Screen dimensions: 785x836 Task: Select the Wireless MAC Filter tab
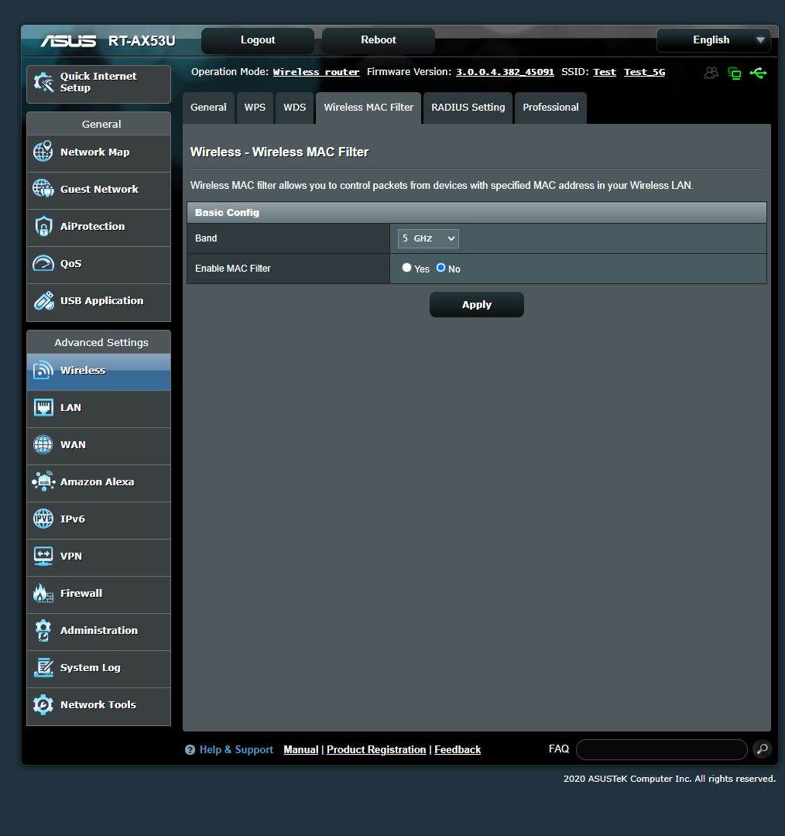pos(369,108)
